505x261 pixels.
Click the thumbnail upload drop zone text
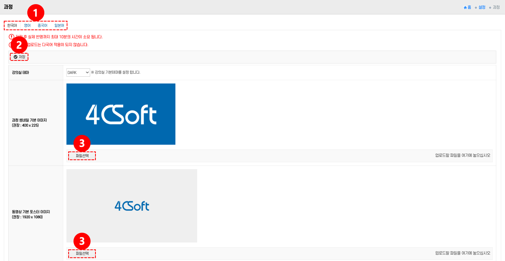coord(463,156)
